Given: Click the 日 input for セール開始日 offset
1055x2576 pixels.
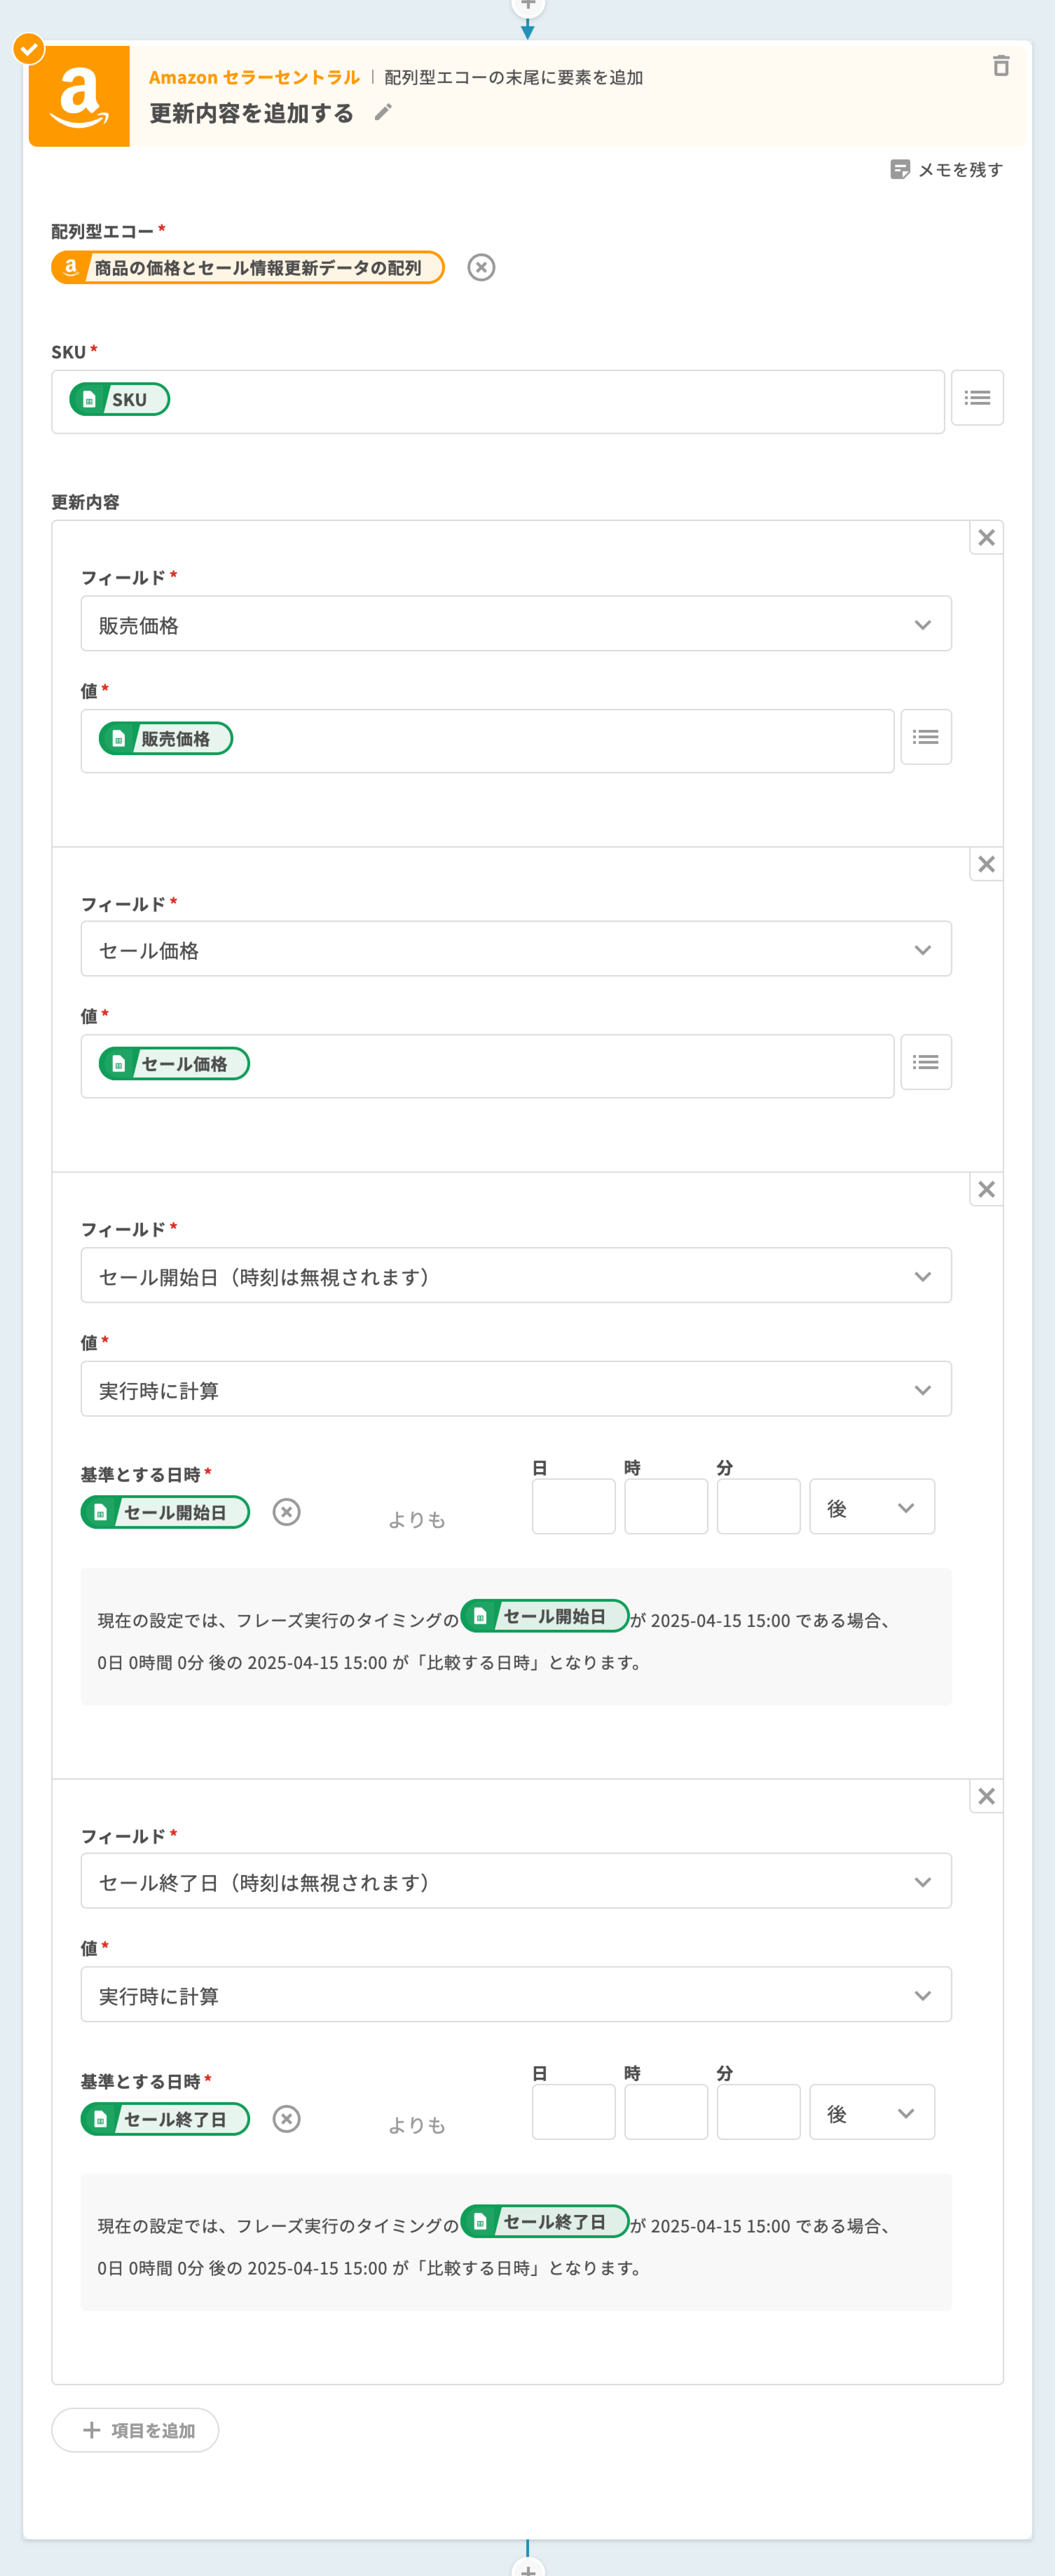Looking at the screenshot, I should pyautogui.click(x=573, y=1507).
